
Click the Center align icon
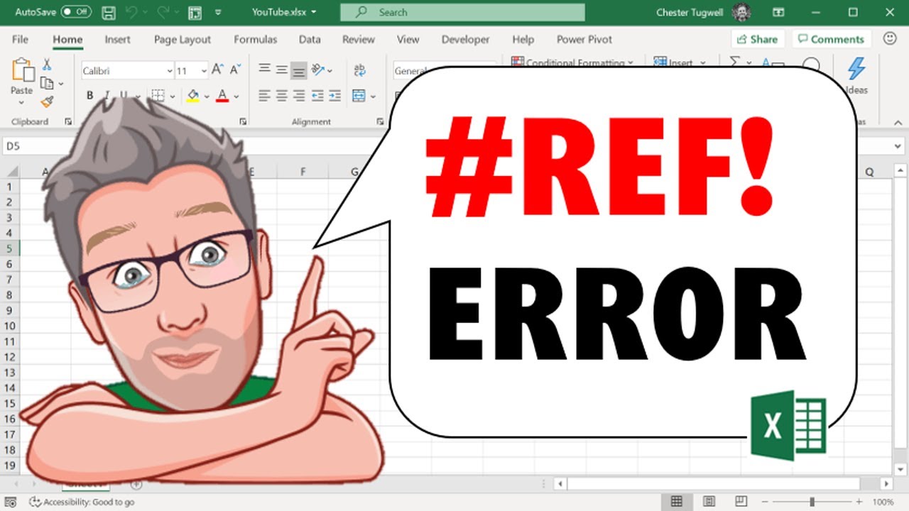click(282, 95)
